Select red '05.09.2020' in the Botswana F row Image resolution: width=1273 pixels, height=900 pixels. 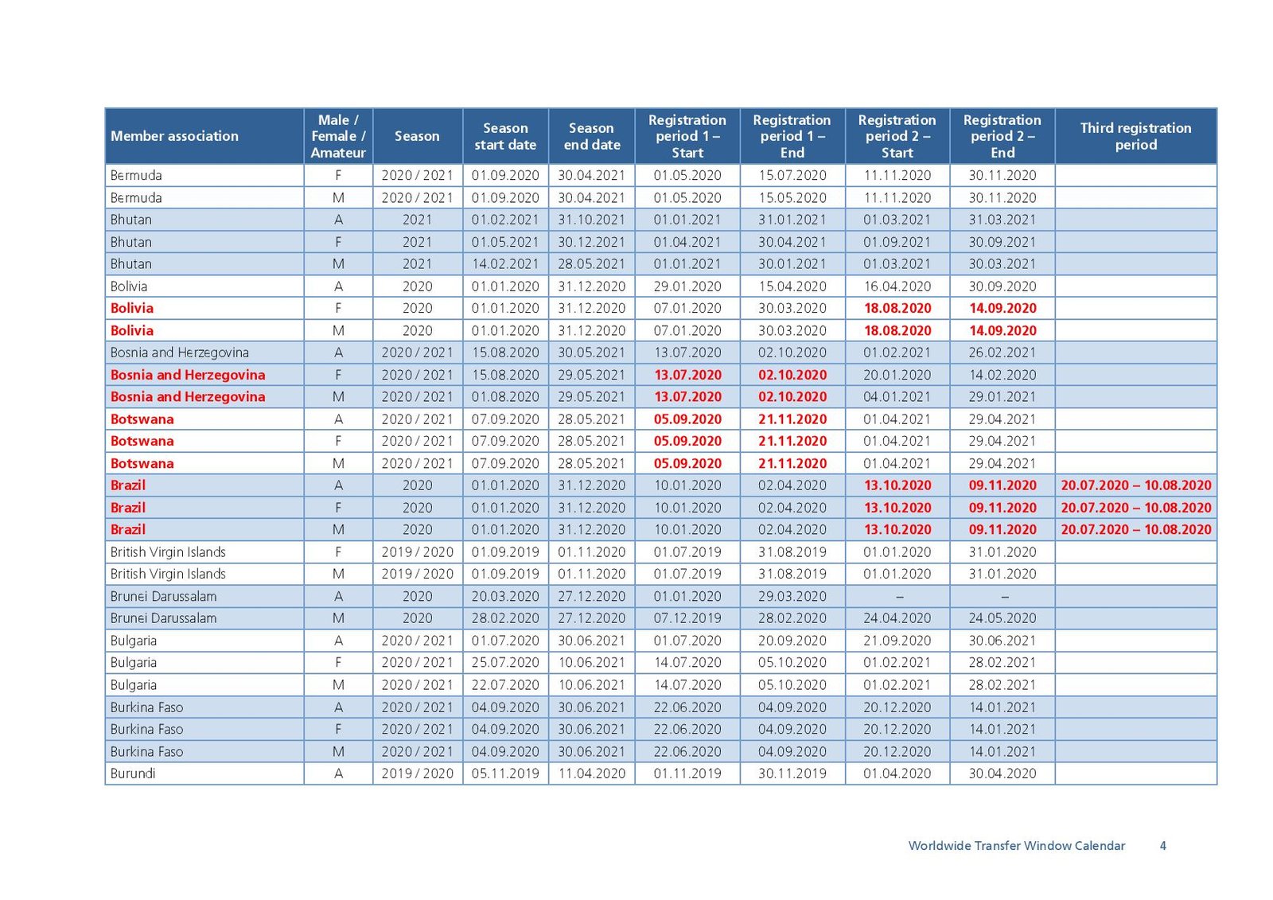[x=687, y=442]
